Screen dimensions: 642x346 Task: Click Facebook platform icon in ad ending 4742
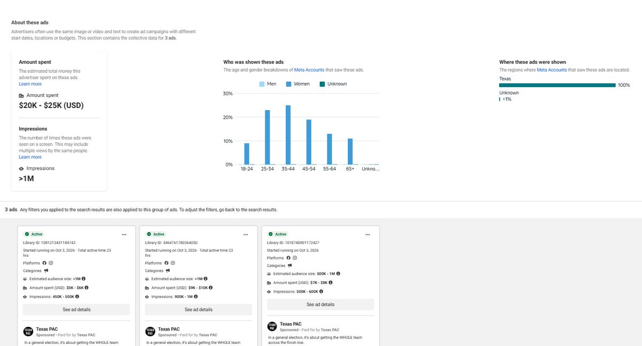coord(44,263)
